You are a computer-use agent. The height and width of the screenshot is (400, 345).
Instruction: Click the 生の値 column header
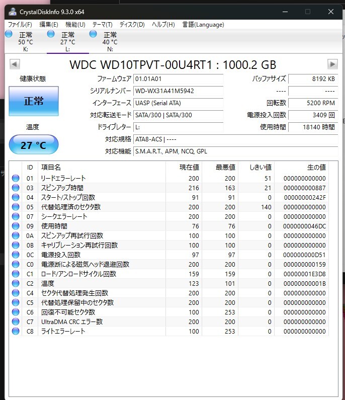[x=302, y=168]
